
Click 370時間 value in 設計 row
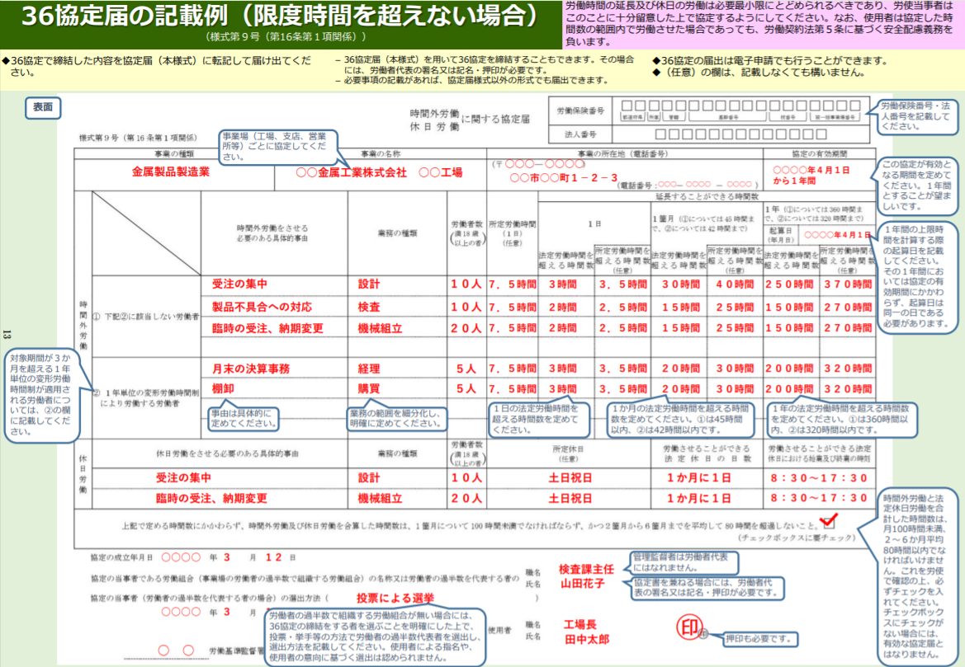pos(848,284)
